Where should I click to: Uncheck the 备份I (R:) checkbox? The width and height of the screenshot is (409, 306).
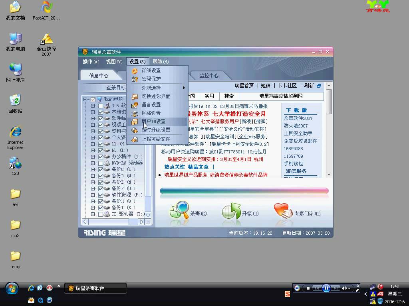click(x=101, y=208)
